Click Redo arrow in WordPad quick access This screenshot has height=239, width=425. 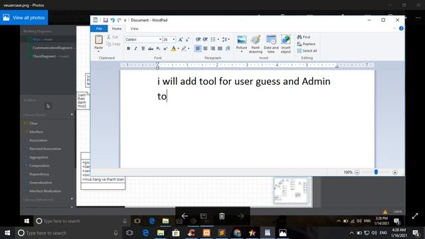tap(119, 20)
